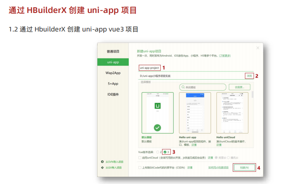Select the 默认模板 template thumbnail
The image size is (296, 184).
click(157, 113)
